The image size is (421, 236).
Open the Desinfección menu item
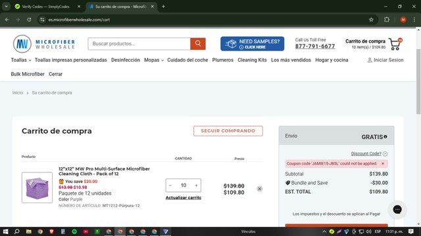(x=126, y=60)
